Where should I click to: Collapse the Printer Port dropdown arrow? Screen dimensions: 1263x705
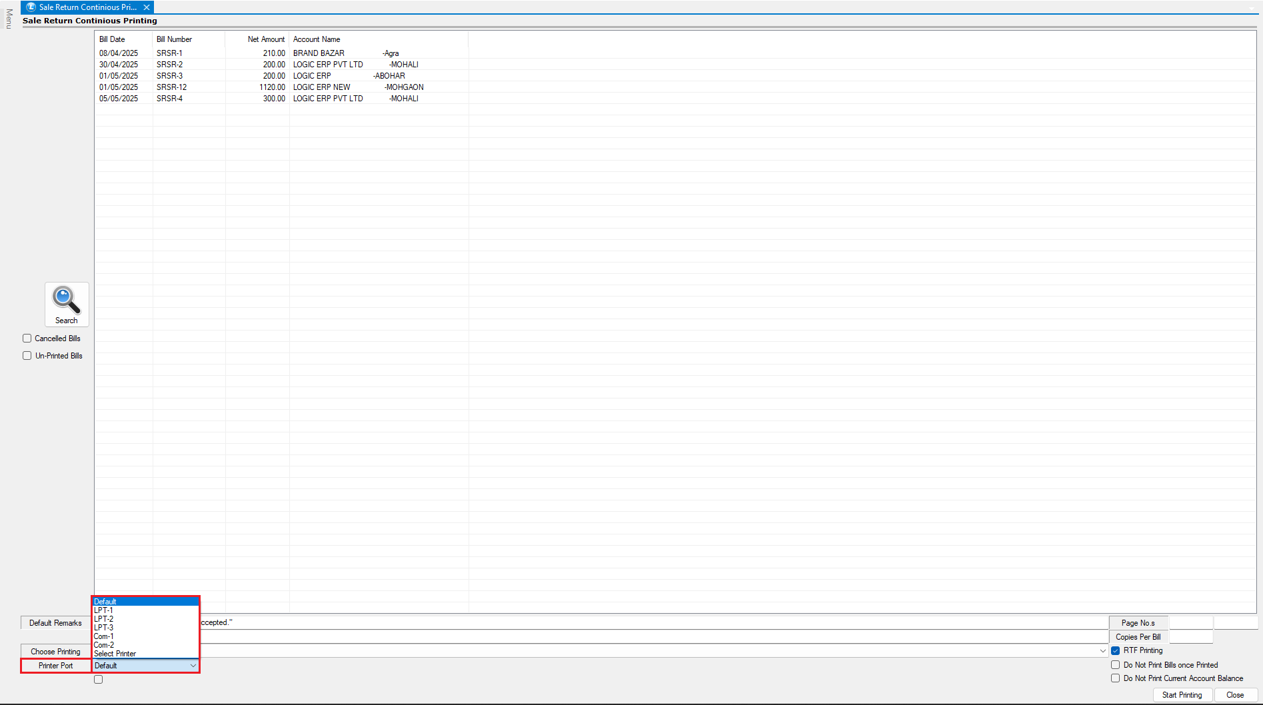[x=193, y=666]
